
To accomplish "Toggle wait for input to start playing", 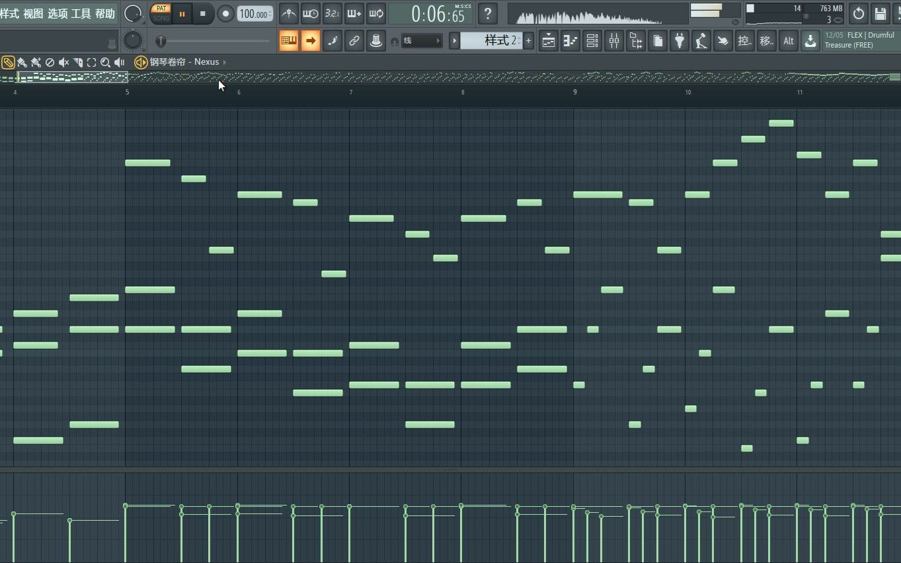I will 311,13.
